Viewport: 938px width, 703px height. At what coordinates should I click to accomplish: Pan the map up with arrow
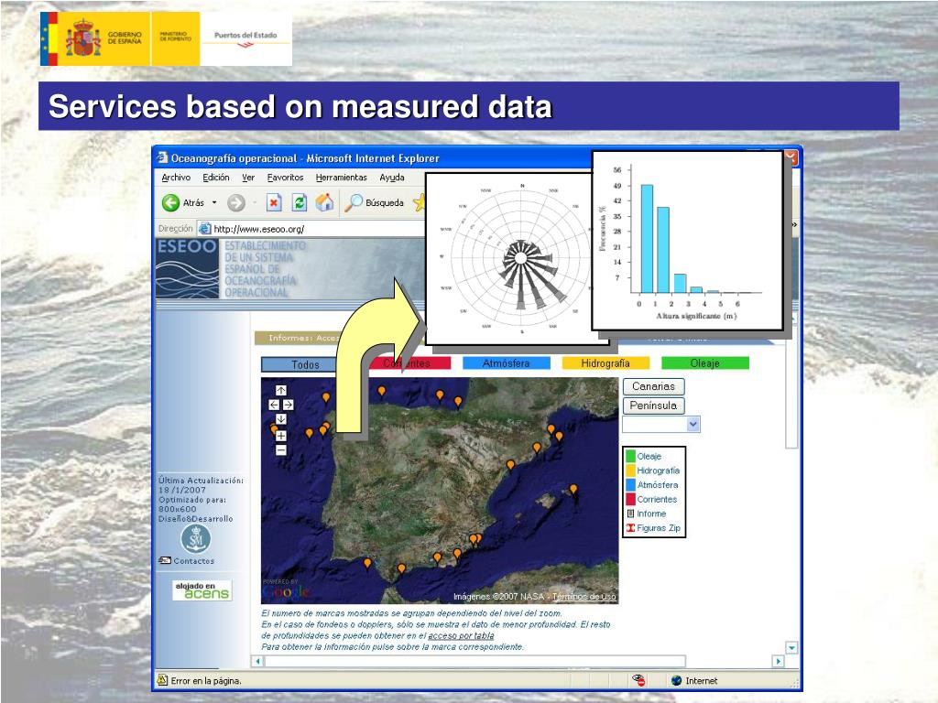281,391
